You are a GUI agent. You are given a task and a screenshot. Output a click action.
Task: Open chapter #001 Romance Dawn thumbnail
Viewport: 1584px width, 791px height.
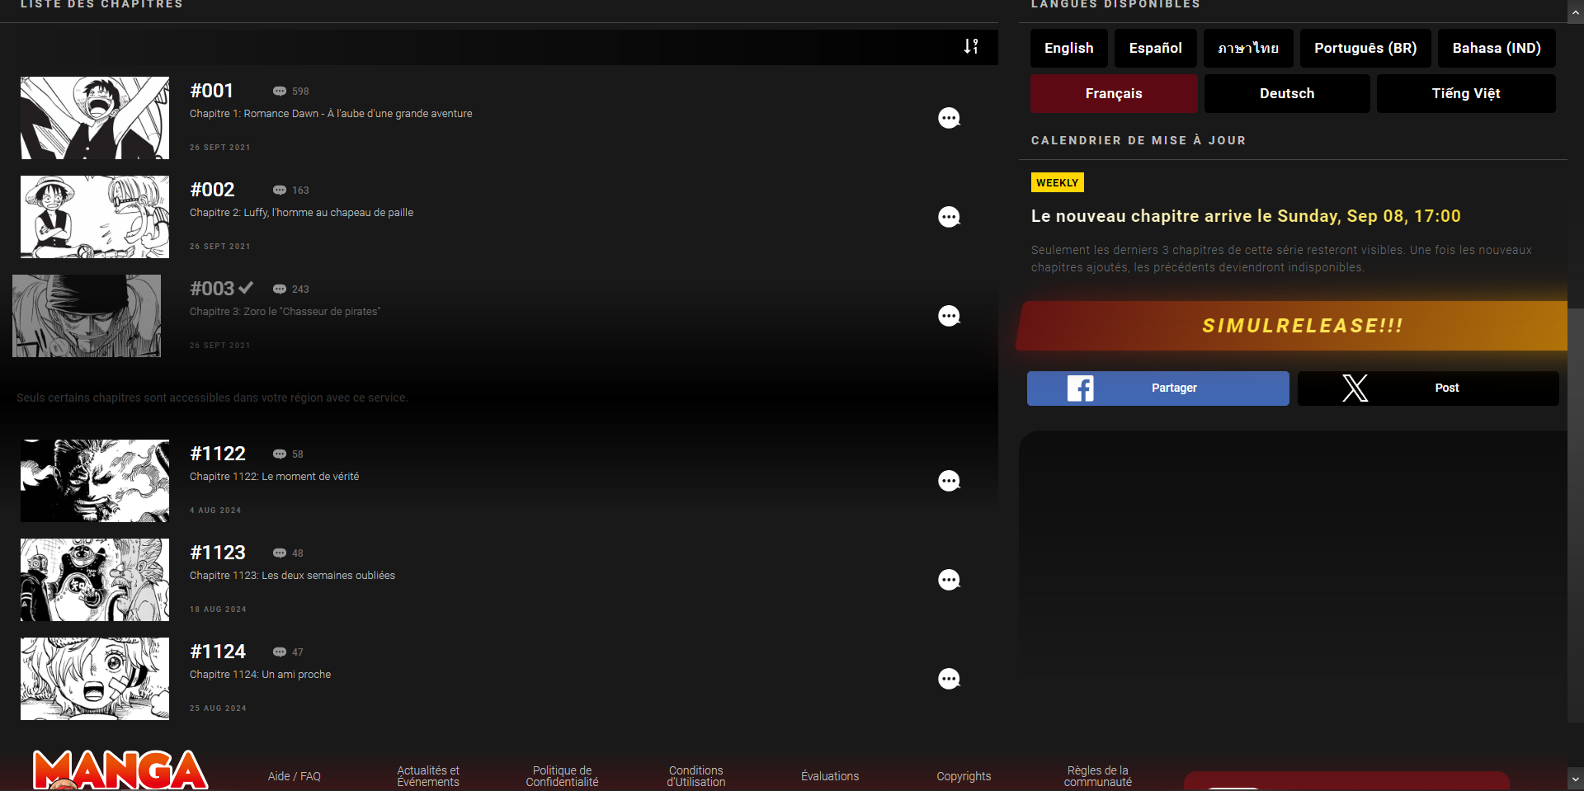(x=95, y=118)
